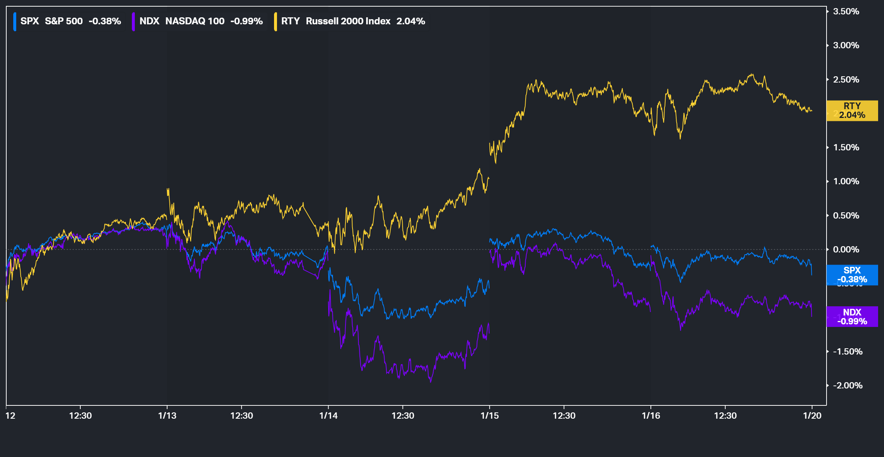The height and width of the screenshot is (457, 884).
Task: Click the RTY Russell 2000 Index legend
Action: coord(353,21)
